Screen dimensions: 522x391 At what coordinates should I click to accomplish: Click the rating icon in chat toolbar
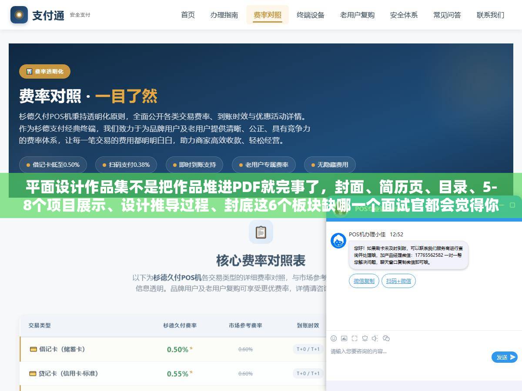[x=365, y=338]
